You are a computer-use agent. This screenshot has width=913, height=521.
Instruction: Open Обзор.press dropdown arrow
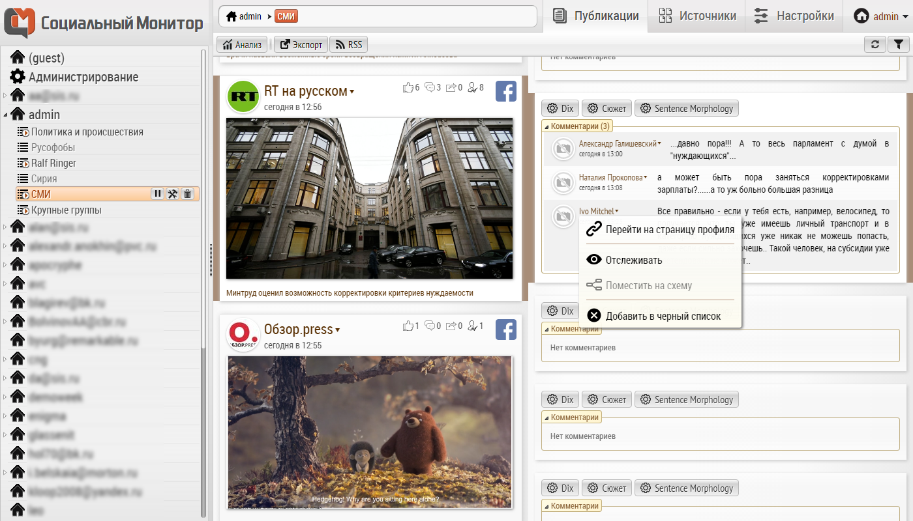click(338, 330)
